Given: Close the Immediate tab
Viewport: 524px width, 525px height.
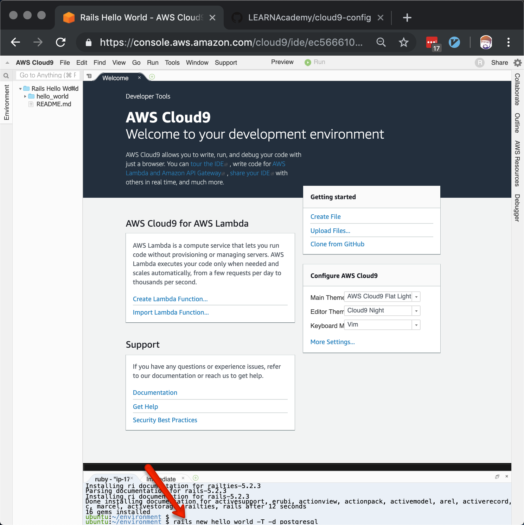Looking at the screenshot, I should click(183, 478).
